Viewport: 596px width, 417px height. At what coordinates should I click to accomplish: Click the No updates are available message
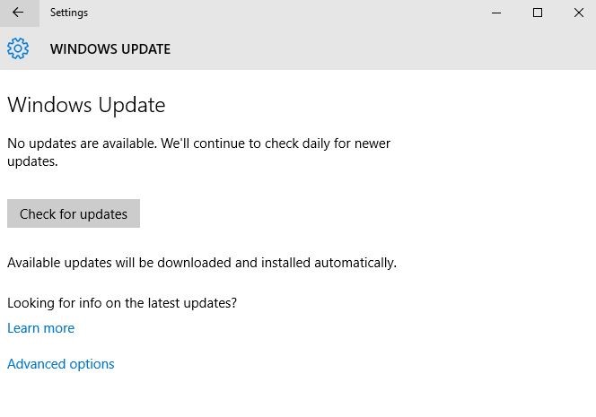click(x=198, y=152)
